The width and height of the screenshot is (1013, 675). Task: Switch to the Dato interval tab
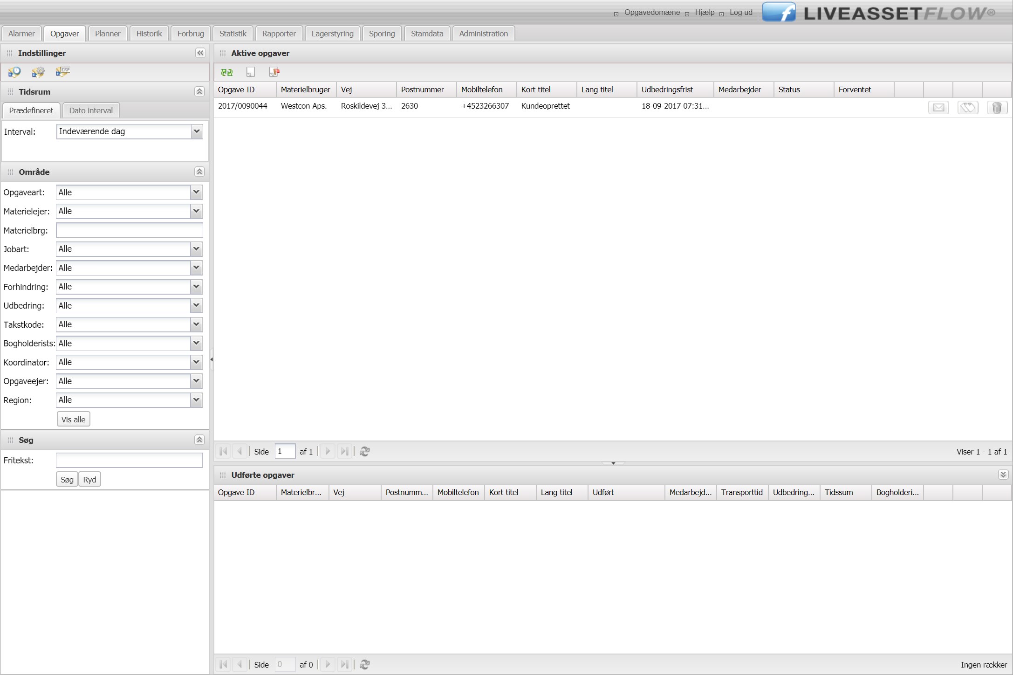pos(91,110)
